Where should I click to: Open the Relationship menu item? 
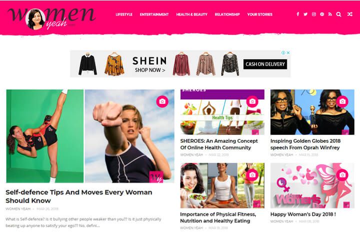click(x=227, y=14)
